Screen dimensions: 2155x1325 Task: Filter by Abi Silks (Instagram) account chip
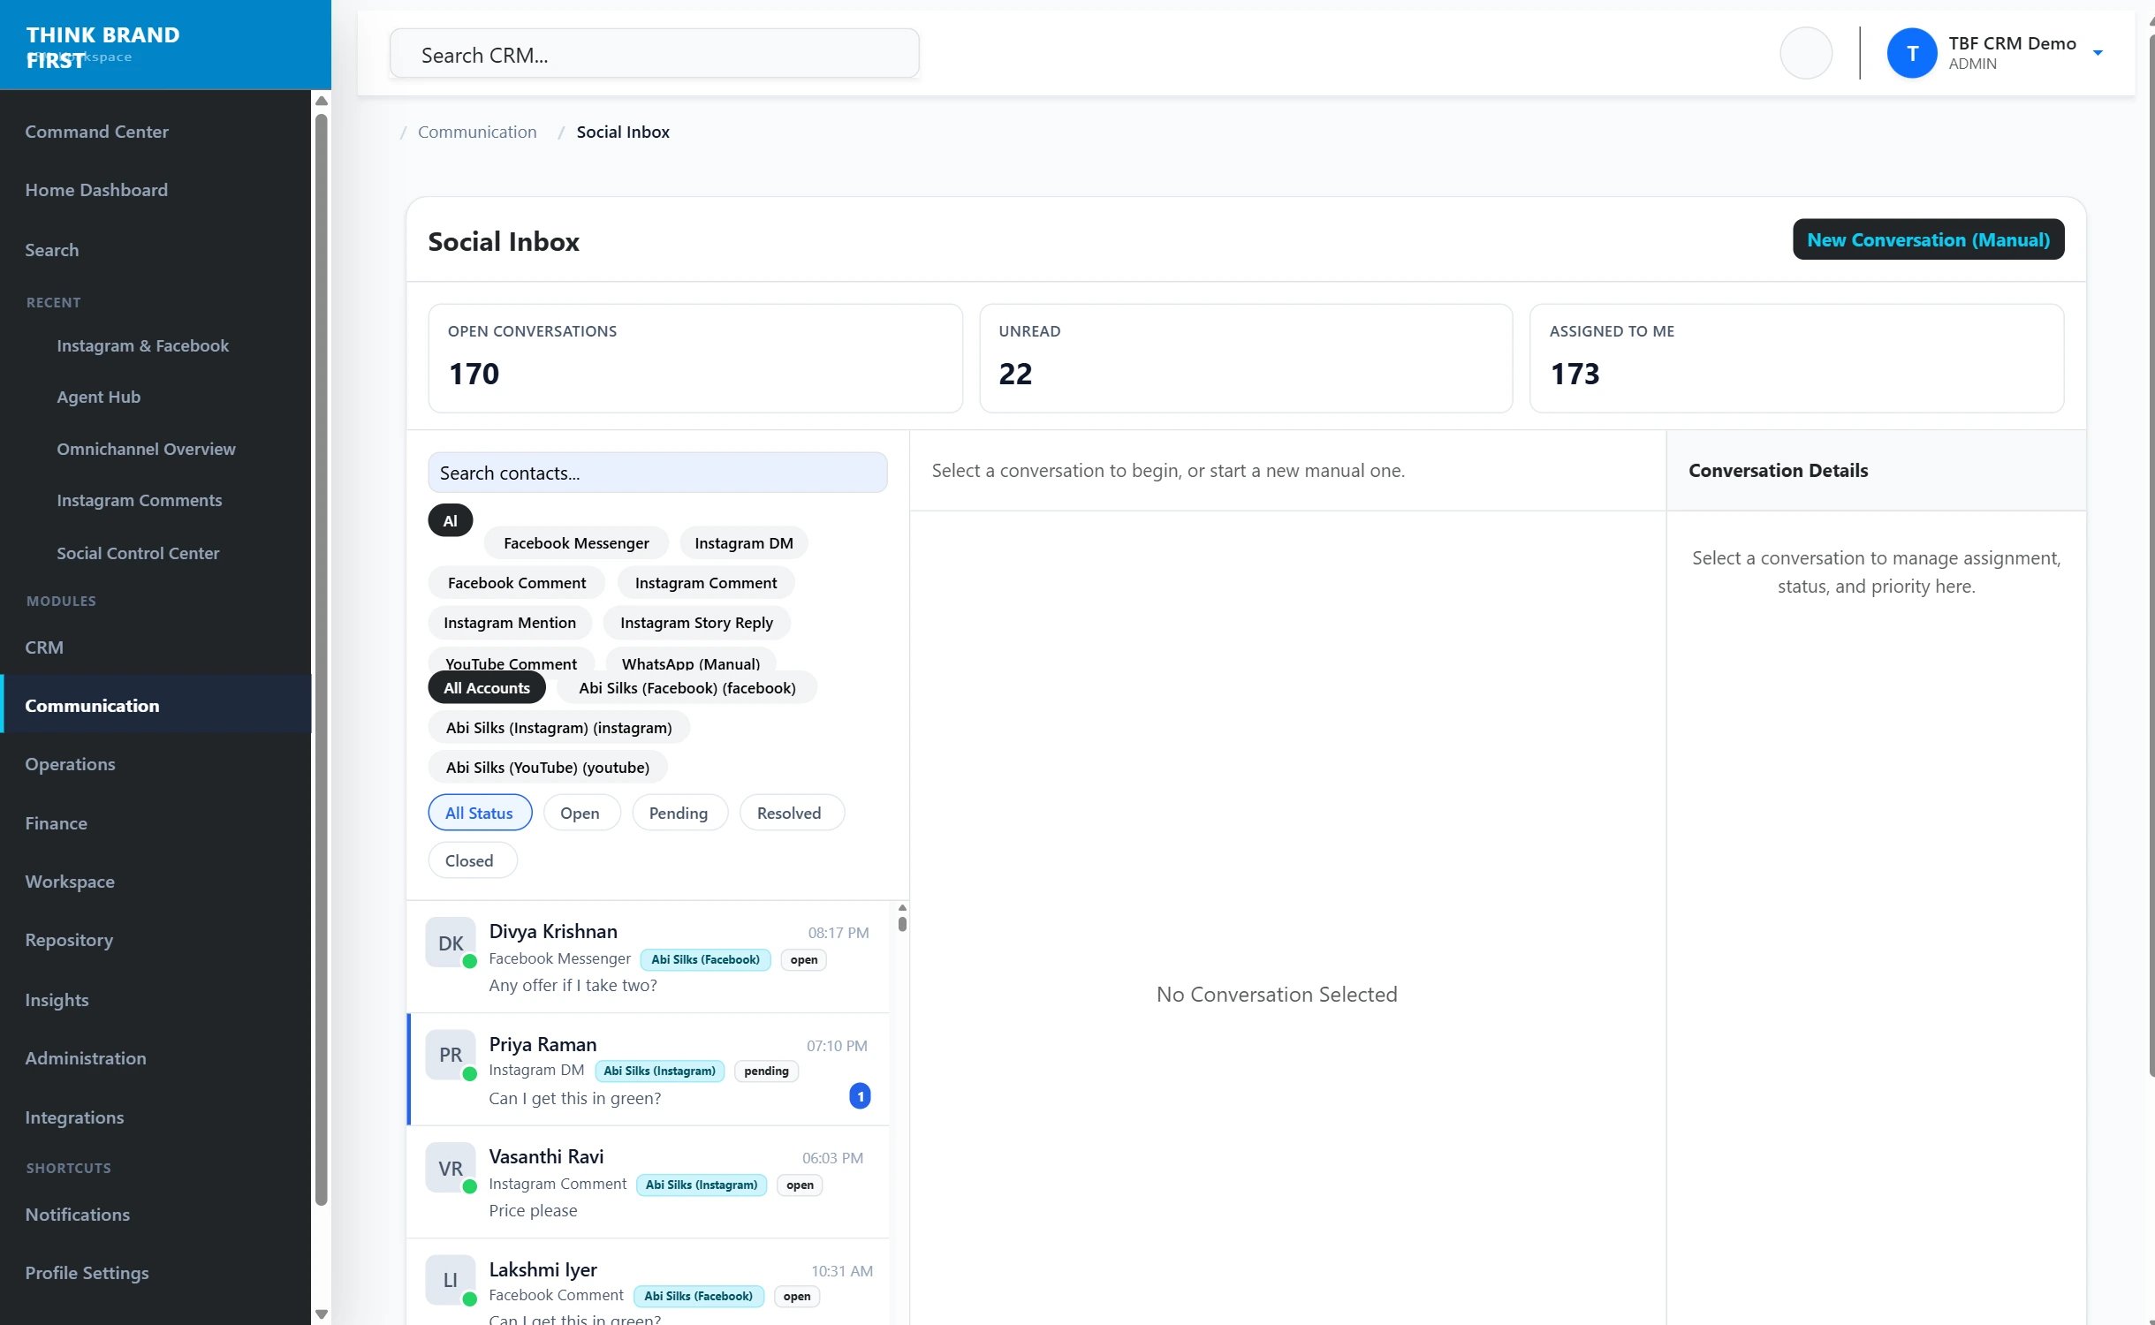point(558,728)
